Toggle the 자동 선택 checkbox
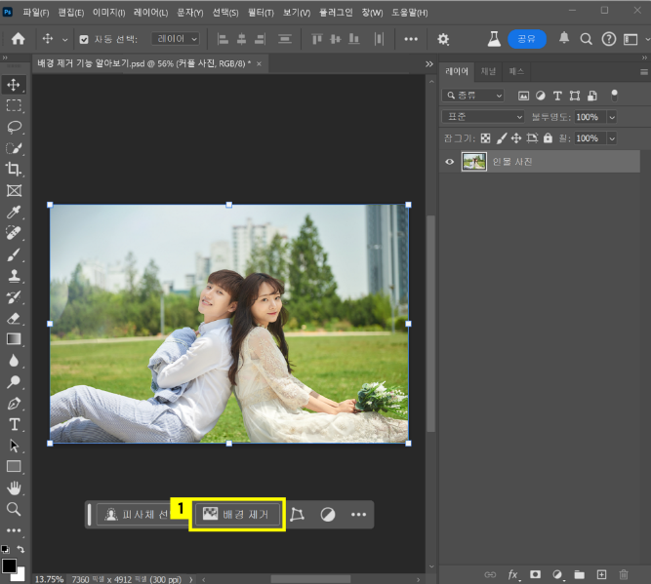Screen dimensions: 651x584 pos(83,39)
